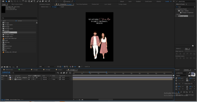This screenshot has width=197, height=102.
Task: Click the Show Channel color icon in viewer
Action: pos(70,67)
